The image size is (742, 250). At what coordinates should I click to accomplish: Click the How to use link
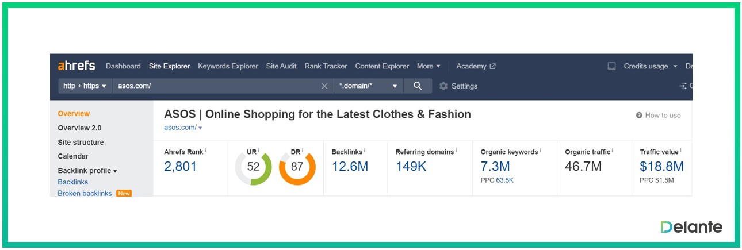(663, 115)
